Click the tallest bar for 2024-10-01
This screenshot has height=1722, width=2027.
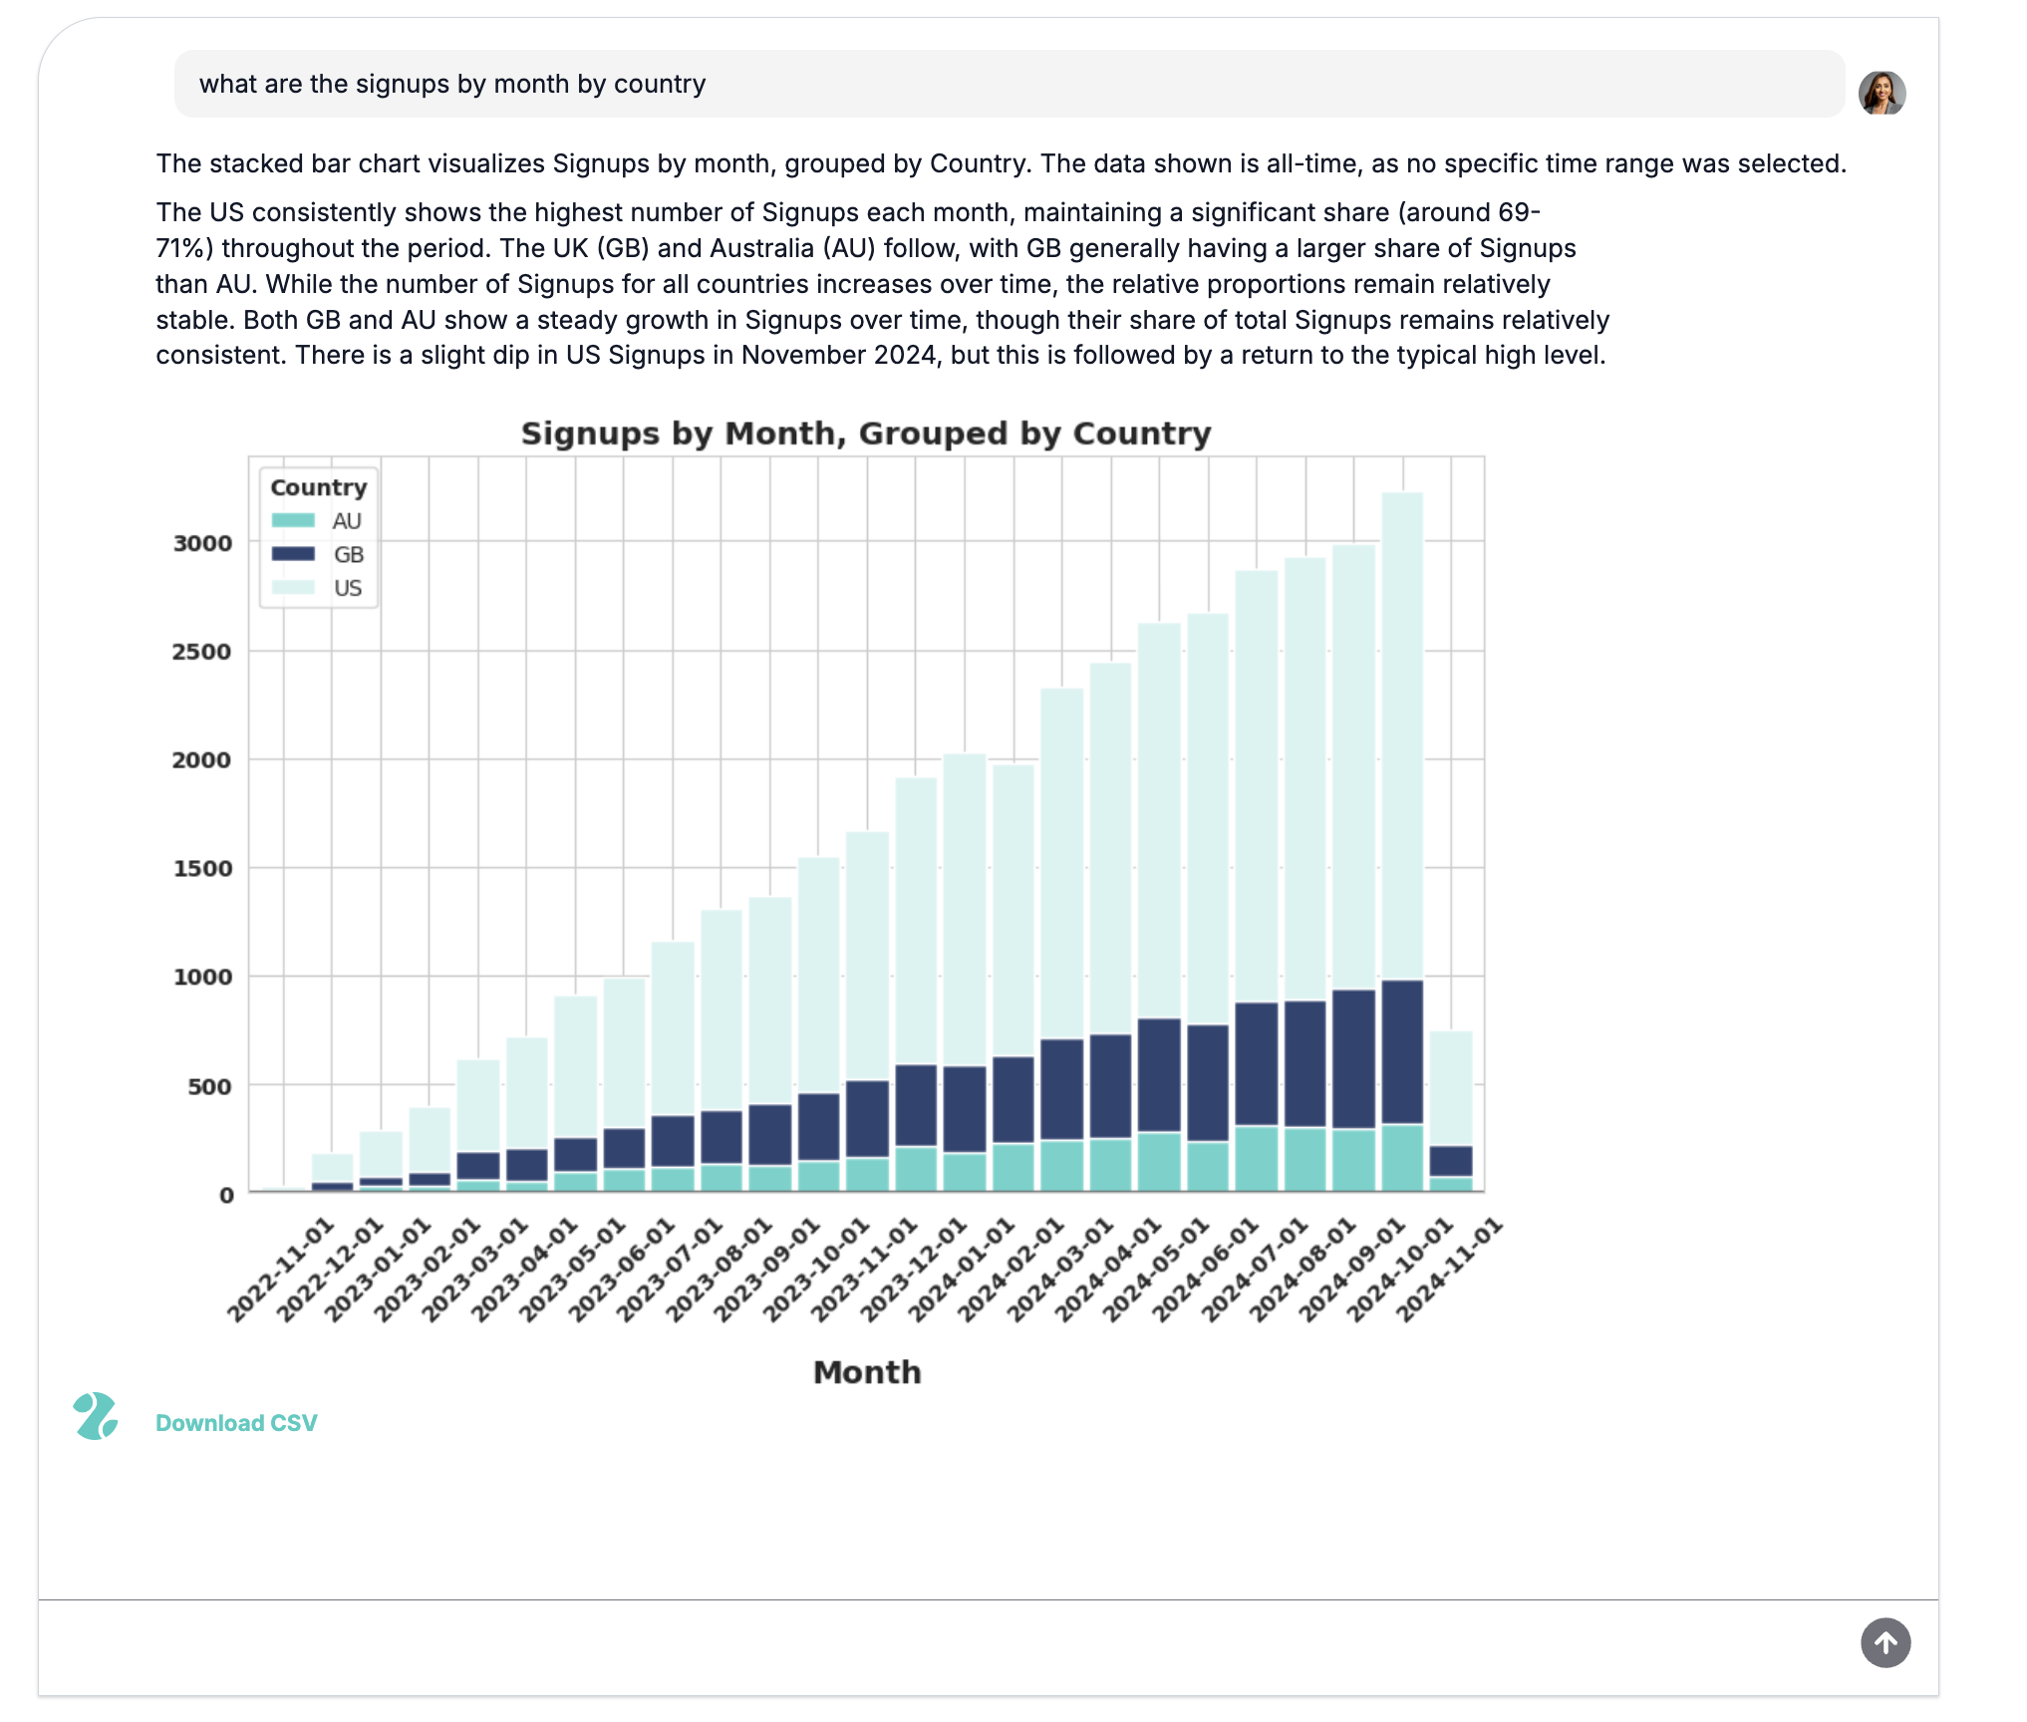coord(1402,737)
